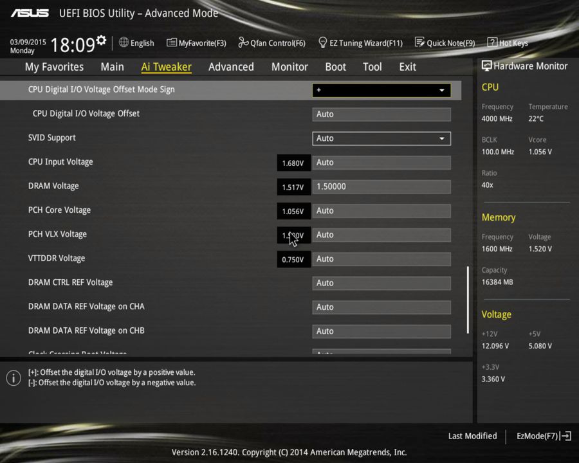Viewport: 579px width, 463px height.
Task: Switch to the Boot menu
Action: point(335,66)
